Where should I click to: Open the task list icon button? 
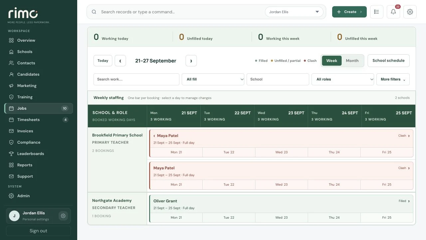pos(377,12)
